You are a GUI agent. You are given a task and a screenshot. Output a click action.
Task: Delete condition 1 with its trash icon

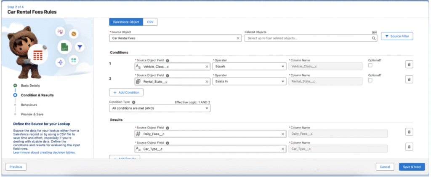tap(409, 64)
